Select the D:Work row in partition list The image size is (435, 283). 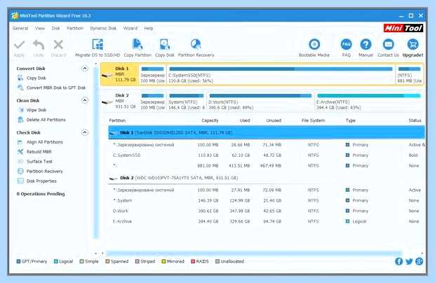click(267, 211)
